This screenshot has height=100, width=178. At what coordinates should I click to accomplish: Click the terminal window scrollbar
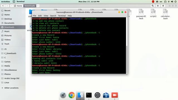[127, 59]
